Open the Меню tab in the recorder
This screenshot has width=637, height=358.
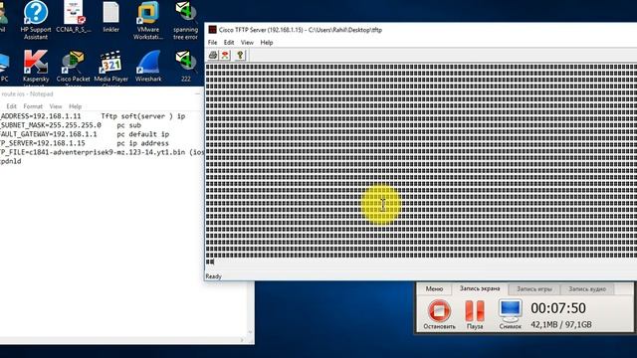tap(434, 289)
